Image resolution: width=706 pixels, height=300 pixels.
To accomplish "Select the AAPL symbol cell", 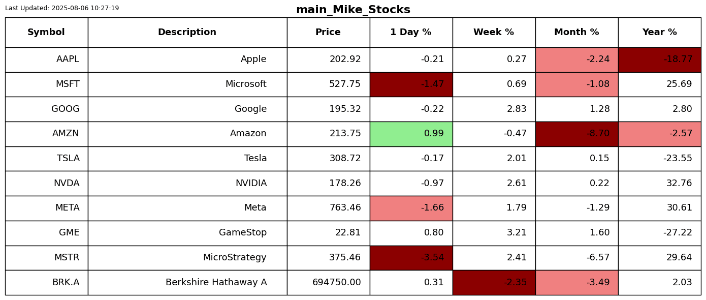I will click(x=46, y=59).
